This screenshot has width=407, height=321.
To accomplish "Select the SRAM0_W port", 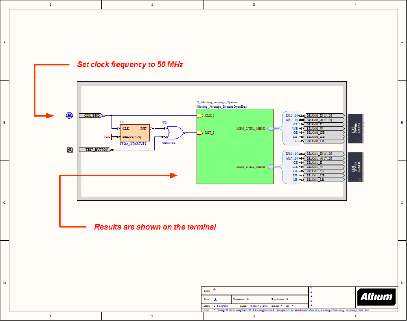I will 324,128.
